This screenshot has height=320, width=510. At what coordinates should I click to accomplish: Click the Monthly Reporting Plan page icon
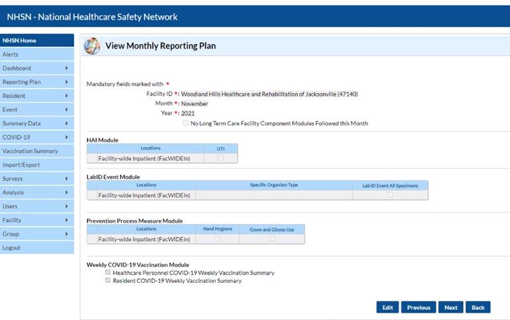(x=92, y=46)
